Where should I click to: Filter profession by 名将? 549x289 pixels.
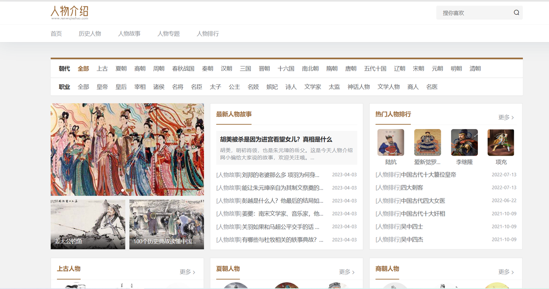[x=178, y=87]
